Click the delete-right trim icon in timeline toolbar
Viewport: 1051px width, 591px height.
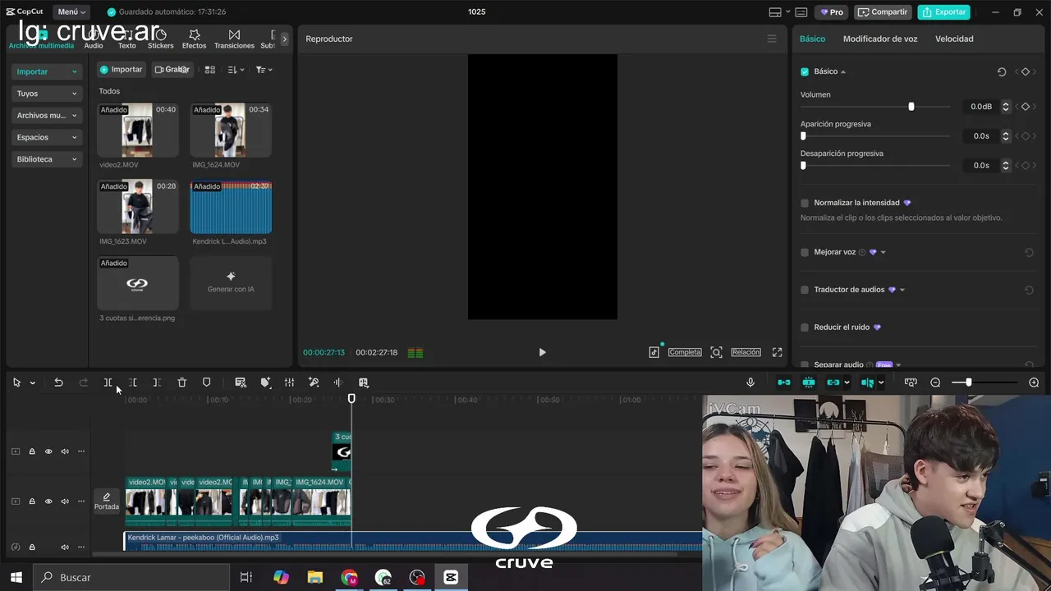pos(157,383)
